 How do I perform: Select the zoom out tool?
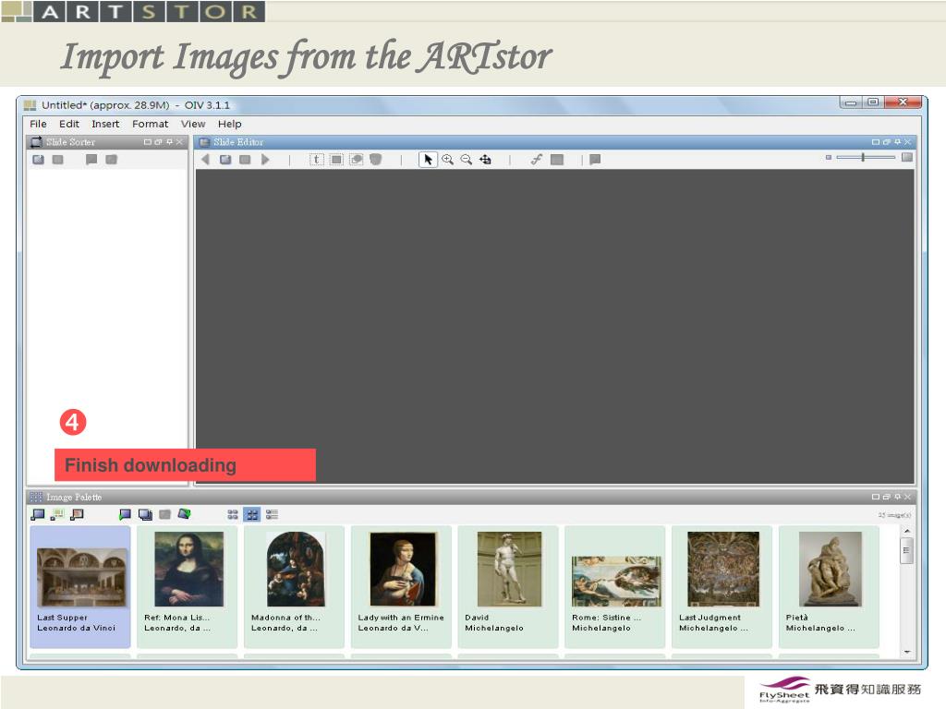[x=467, y=159]
